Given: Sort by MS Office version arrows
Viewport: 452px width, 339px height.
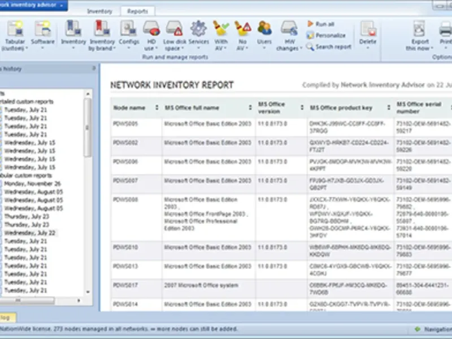Looking at the screenshot, I should 302,107.
